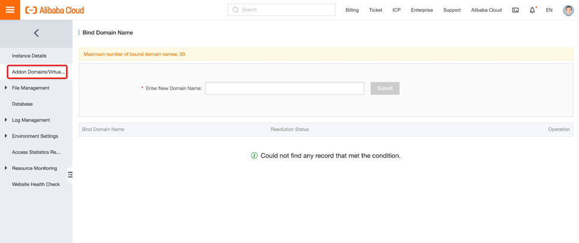The height and width of the screenshot is (243, 579).
Task: Open the user avatar profile
Action: click(x=568, y=10)
